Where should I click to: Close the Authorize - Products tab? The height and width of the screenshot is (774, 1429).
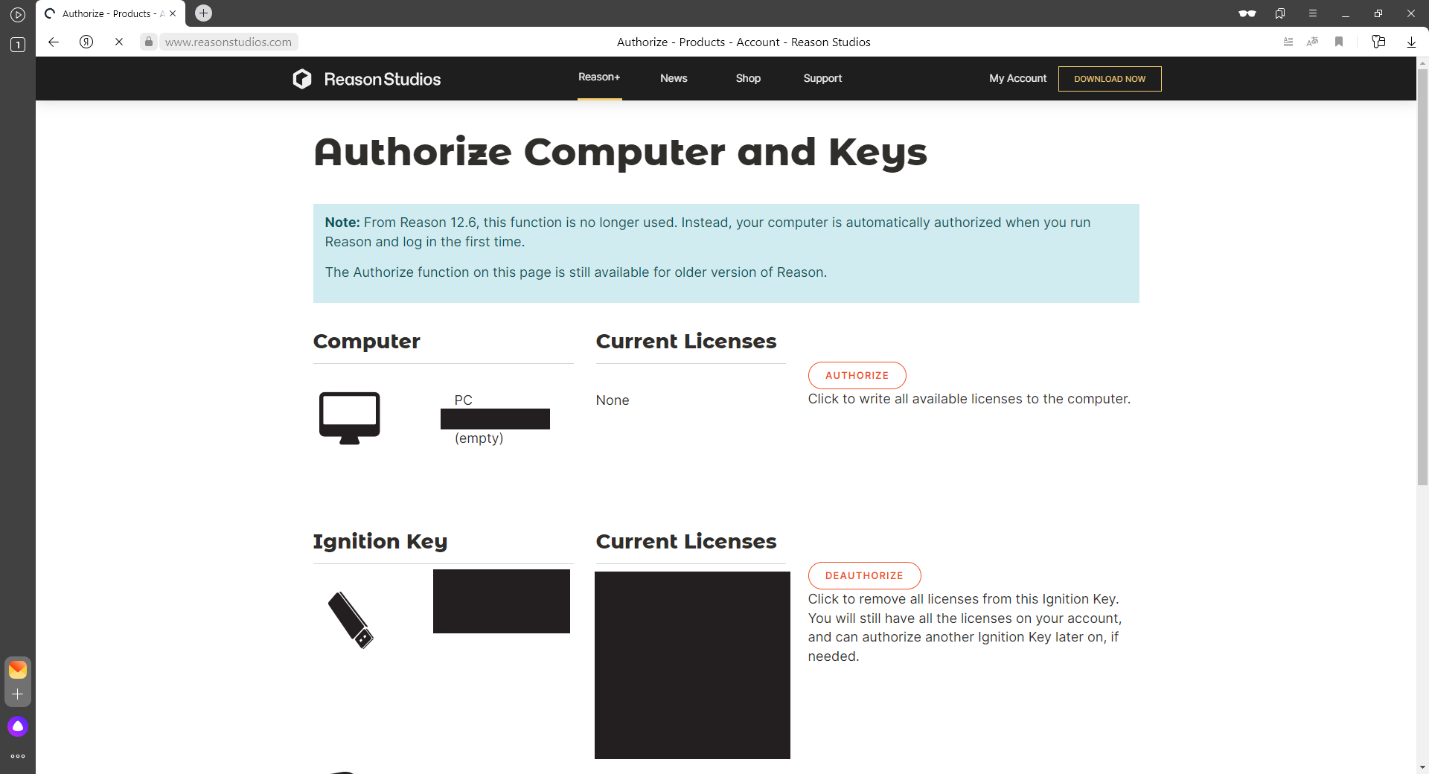coord(173,13)
